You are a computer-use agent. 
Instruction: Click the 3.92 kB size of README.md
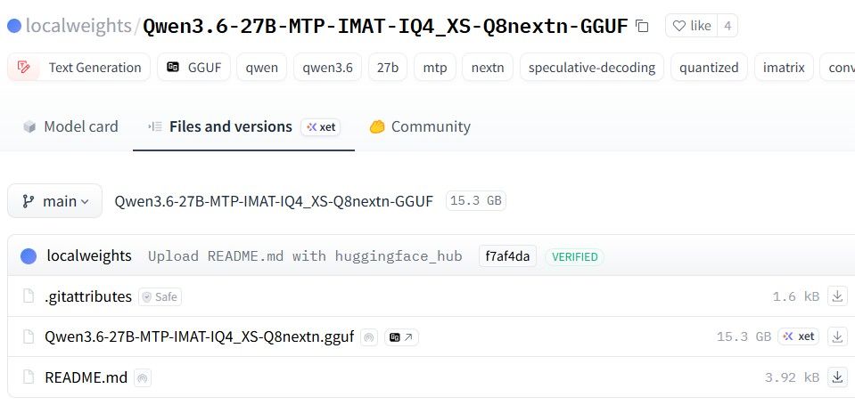click(x=792, y=377)
